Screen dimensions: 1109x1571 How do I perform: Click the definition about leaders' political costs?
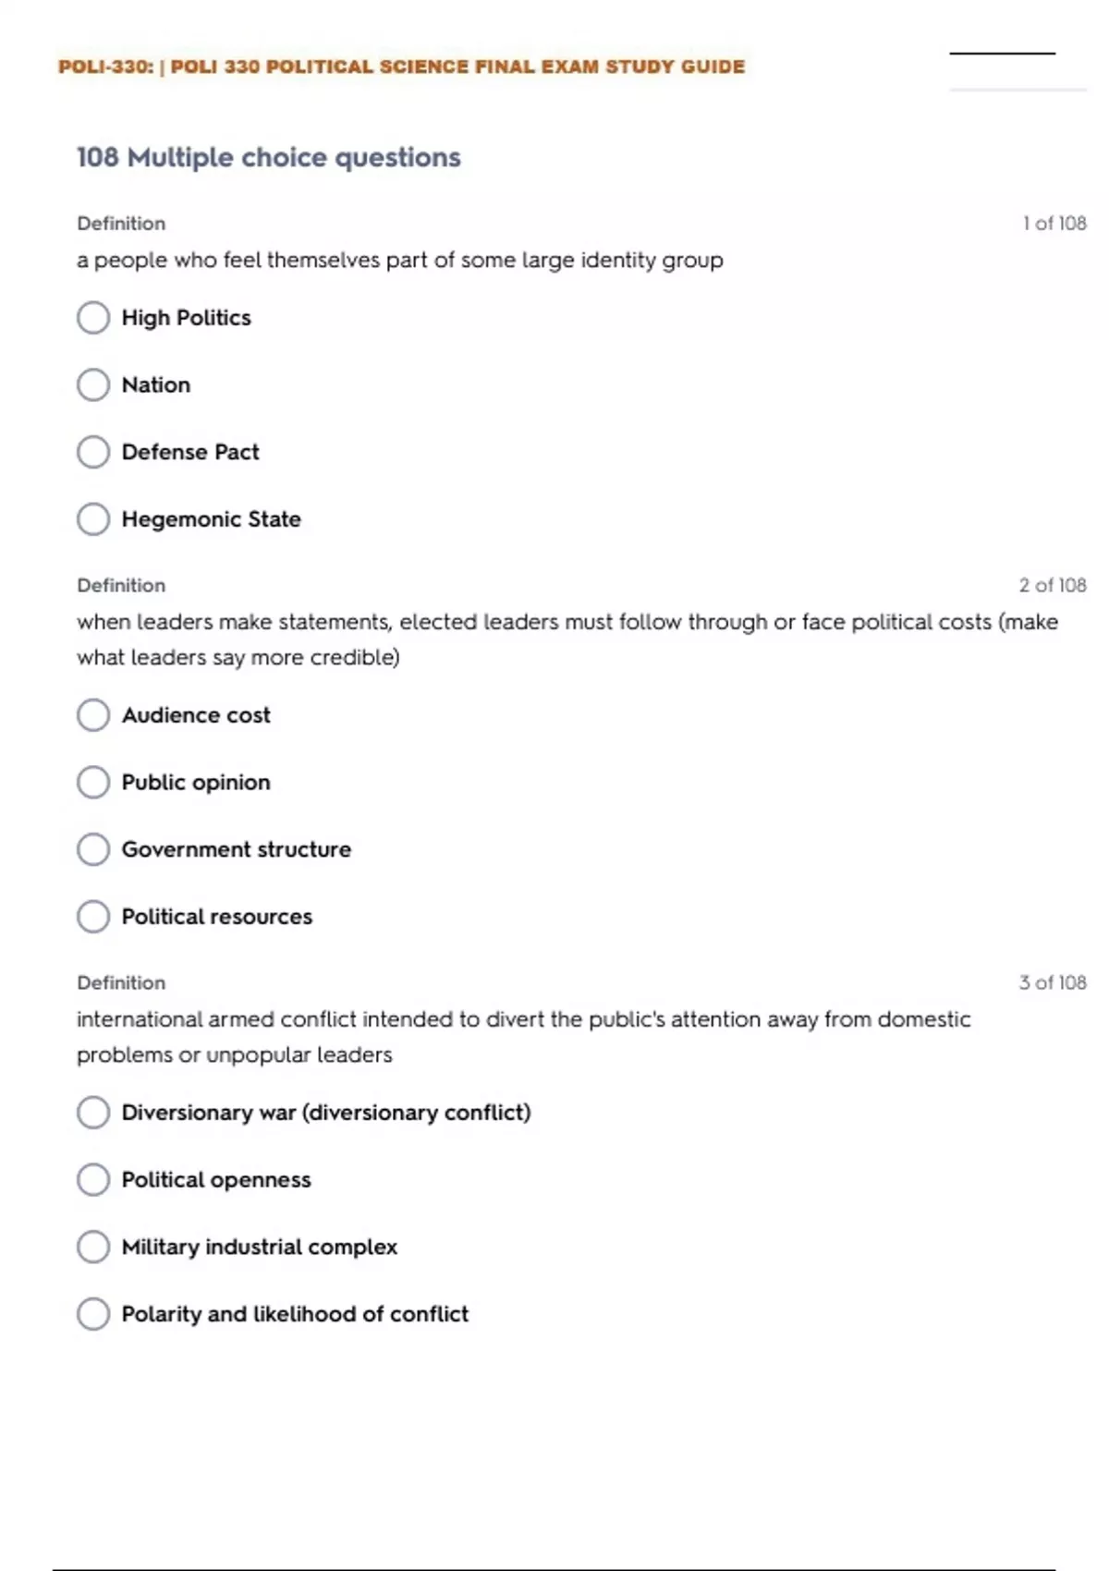click(566, 639)
